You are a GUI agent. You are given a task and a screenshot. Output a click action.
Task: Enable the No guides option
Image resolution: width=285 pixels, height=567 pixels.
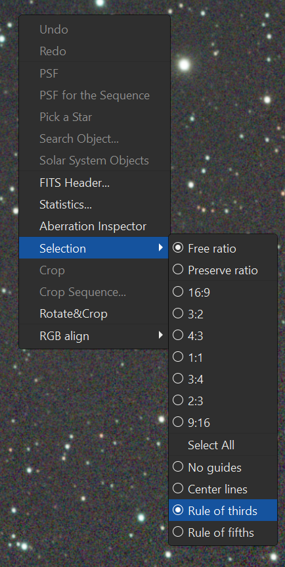[223, 467]
